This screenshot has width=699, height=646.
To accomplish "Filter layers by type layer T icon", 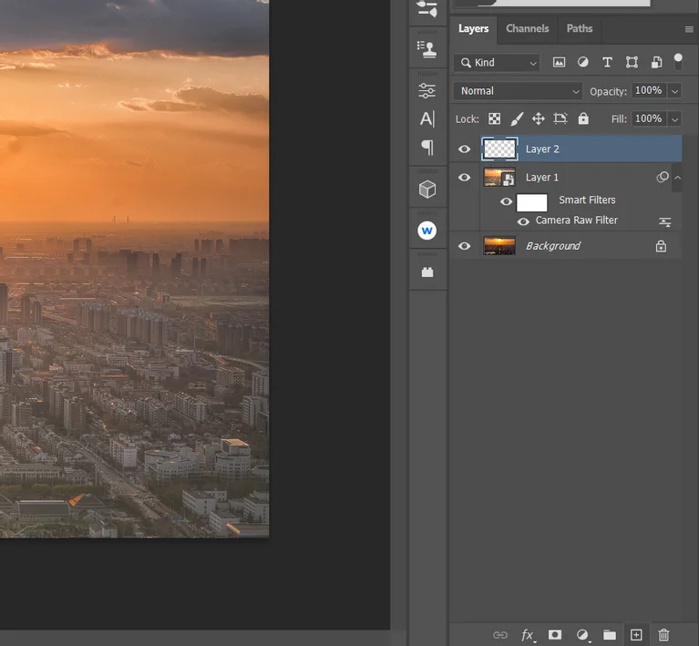I will [607, 63].
